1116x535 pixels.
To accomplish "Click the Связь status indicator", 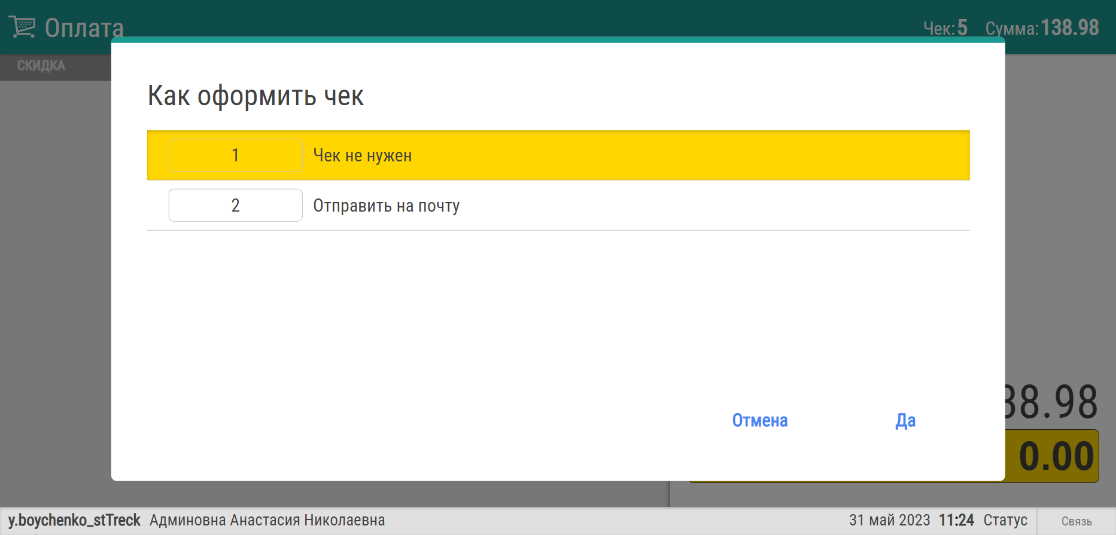I will pos(1077,521).
